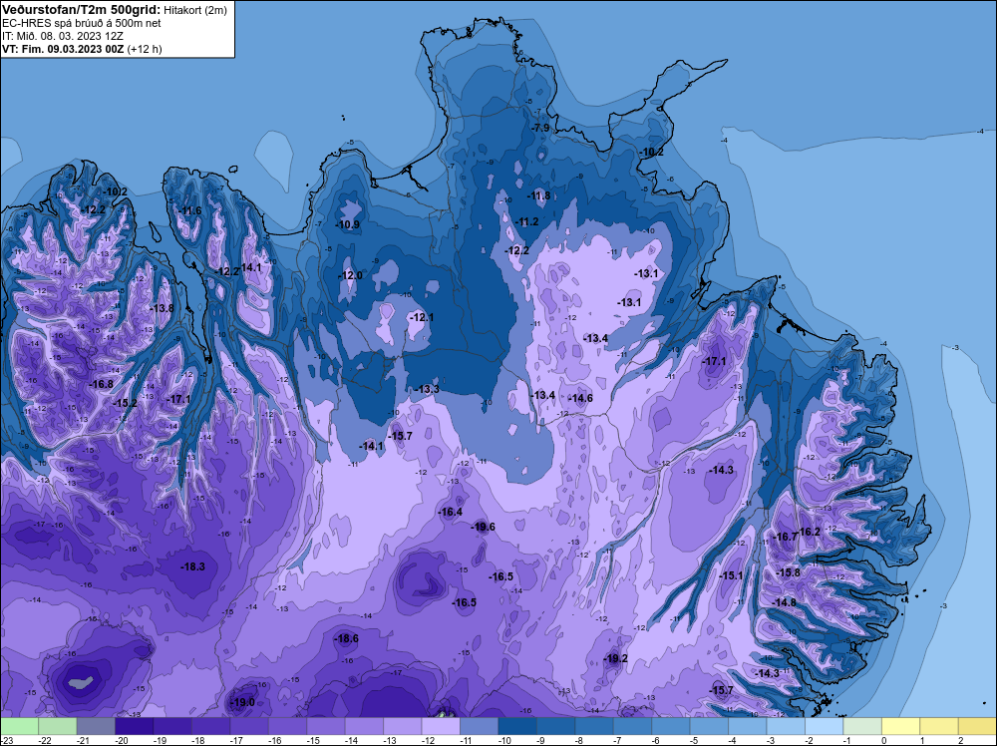Select the -19 legend color swatch
This screenshot has width=997, height=746.
point(172,726)
